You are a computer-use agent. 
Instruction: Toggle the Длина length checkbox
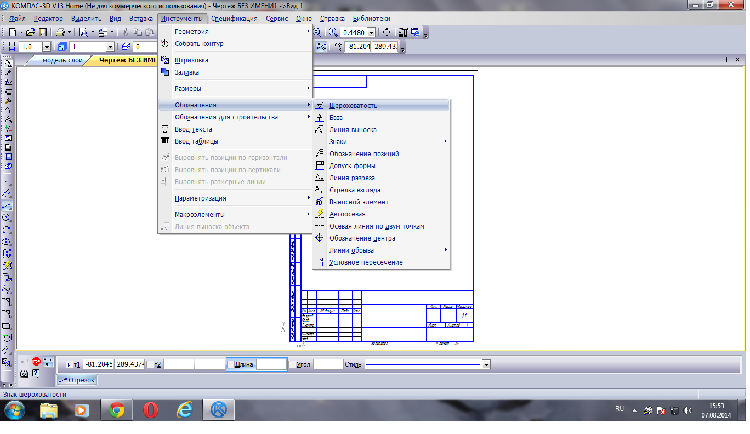231,364
